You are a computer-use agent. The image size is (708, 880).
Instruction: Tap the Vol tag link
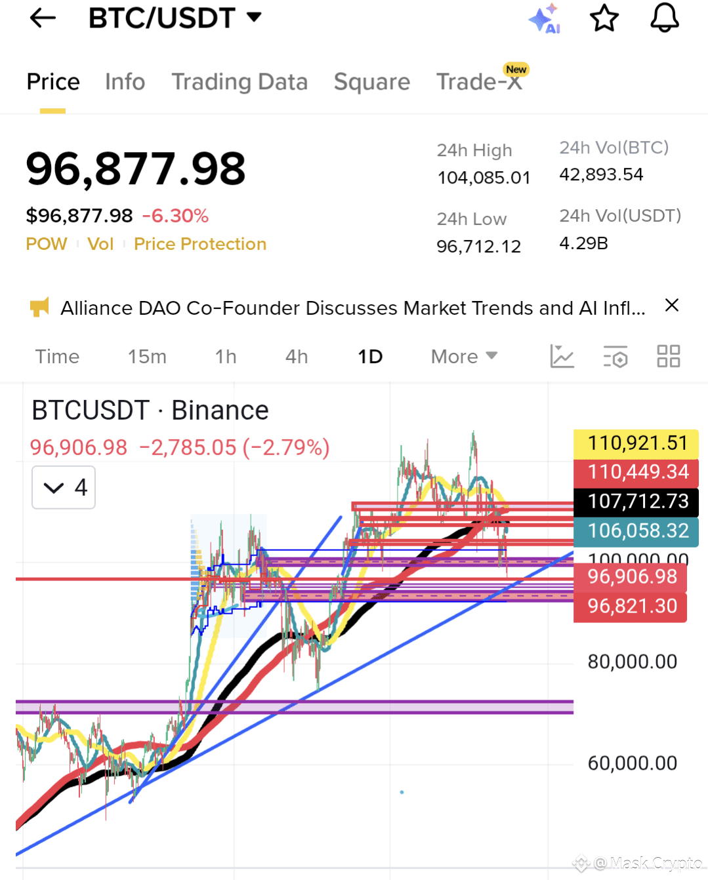tap(100, 244)
